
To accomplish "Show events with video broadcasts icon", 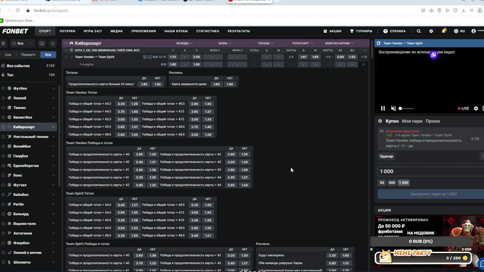I will 42,43.
